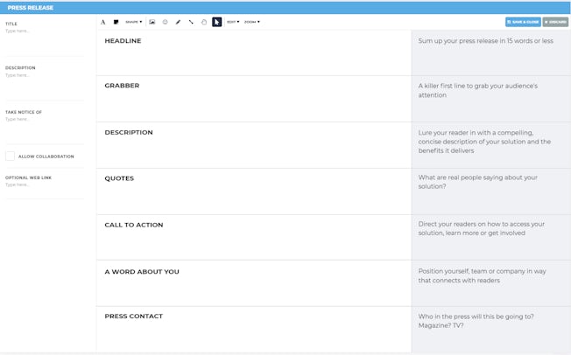
Task: Open the Shape dropdown
Action: [x=134, y=22]
